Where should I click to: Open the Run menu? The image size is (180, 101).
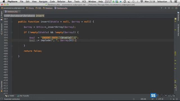pos(70,1)
